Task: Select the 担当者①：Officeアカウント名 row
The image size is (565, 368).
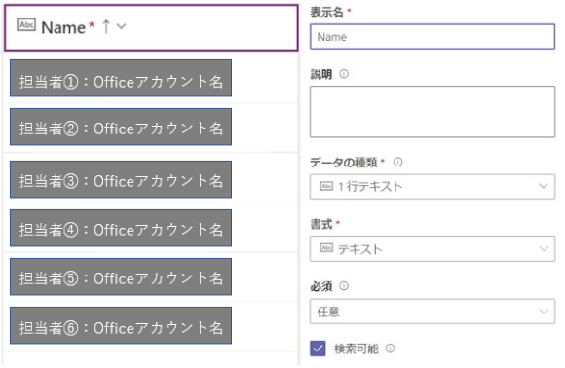Action: point(121,78)
